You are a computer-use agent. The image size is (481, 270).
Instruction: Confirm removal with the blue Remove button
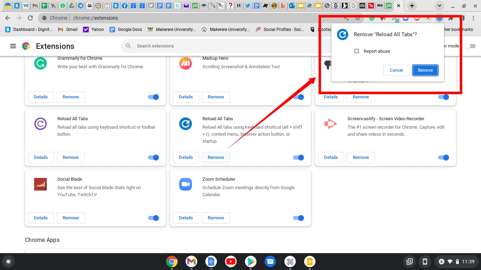tap(425, 70)
